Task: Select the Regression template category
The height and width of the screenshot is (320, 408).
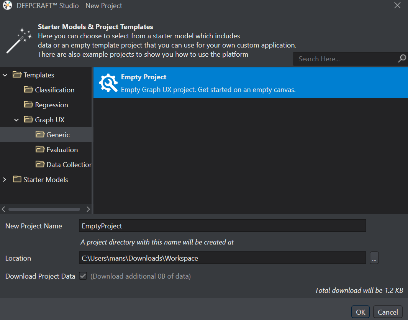Action: pos(51,105)
